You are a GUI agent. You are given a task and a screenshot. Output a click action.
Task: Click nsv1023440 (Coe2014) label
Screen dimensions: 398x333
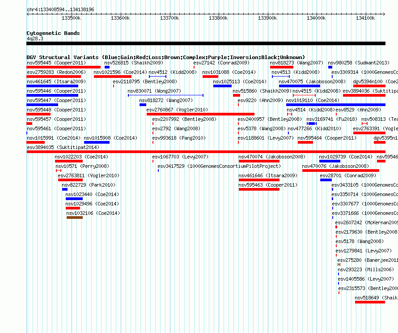92,194
